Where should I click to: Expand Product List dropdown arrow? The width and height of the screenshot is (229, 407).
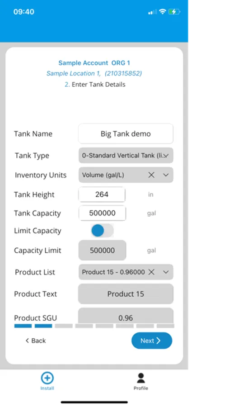point(166,272)
